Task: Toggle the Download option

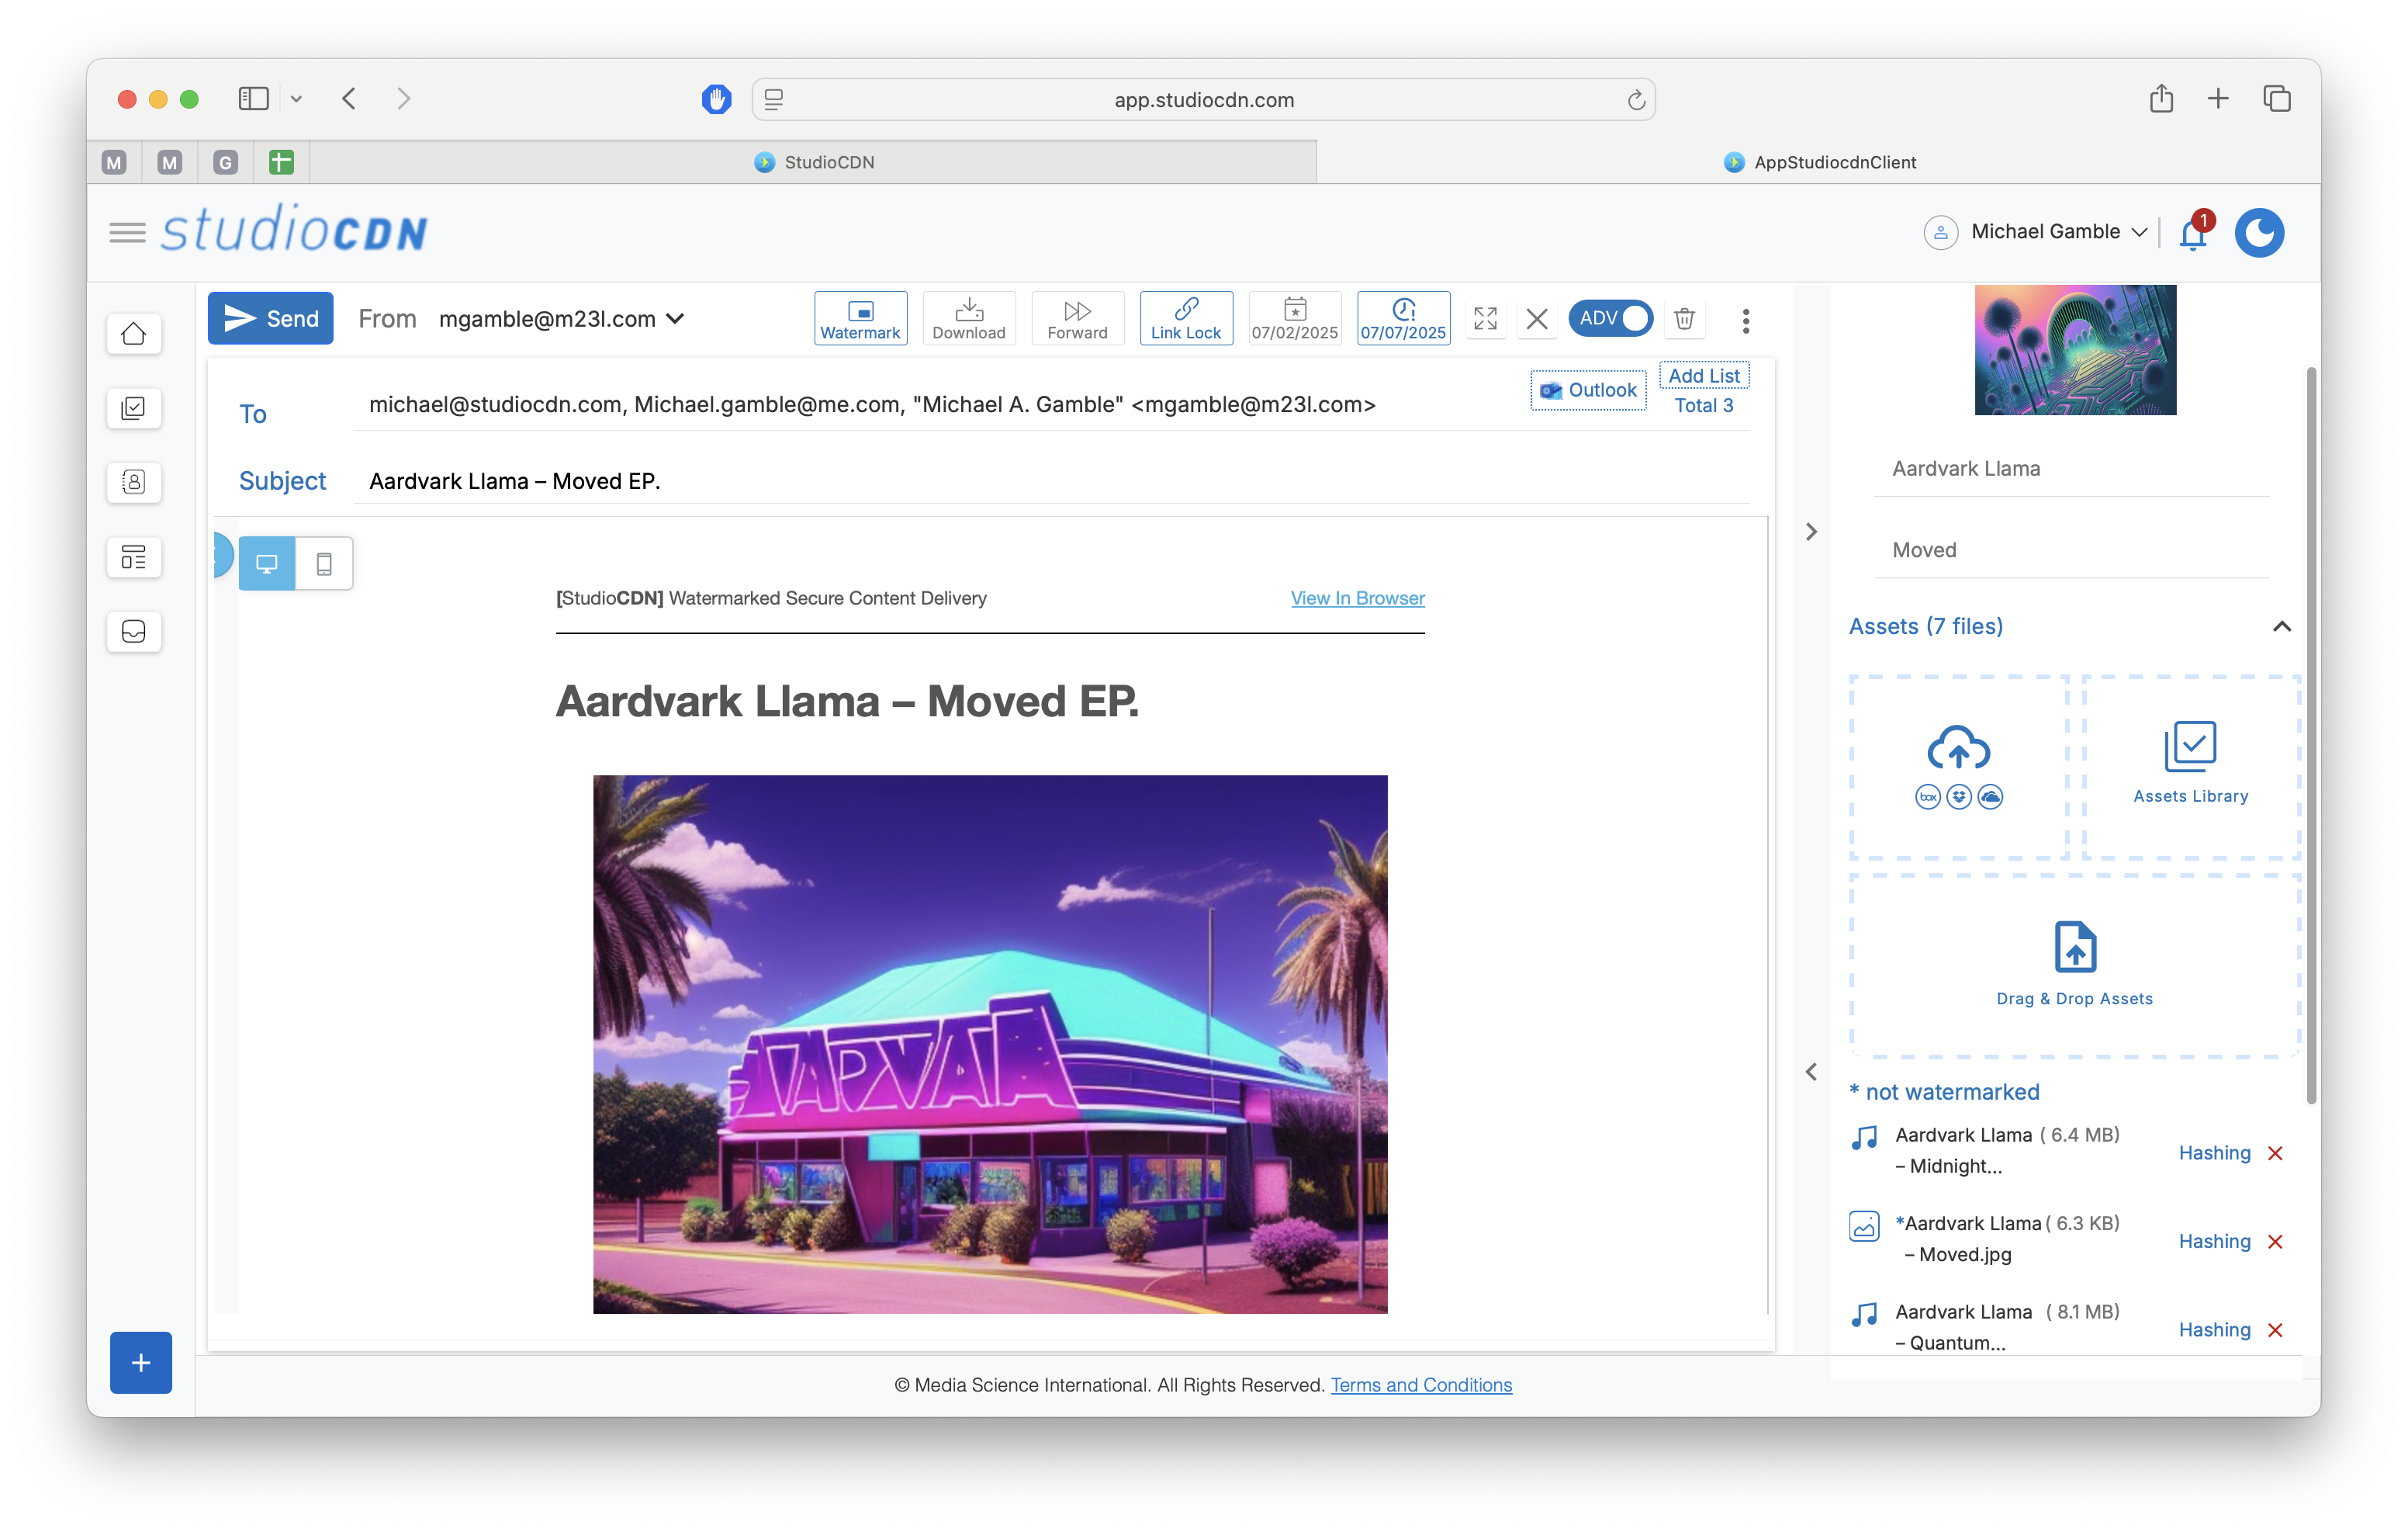Action: (969, 318)
